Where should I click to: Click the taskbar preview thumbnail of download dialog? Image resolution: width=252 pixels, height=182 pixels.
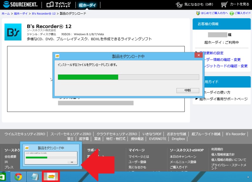pos(51,155)
